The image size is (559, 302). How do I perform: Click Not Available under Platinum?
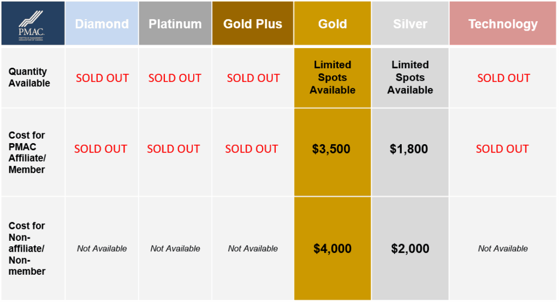(175, 248)
